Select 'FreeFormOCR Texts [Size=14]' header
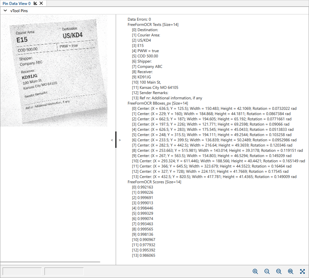 pos(153,25)
